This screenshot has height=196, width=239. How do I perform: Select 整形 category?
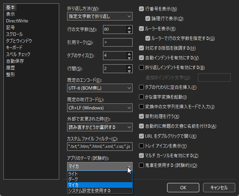pyautogui.click(x=10, y=74)
